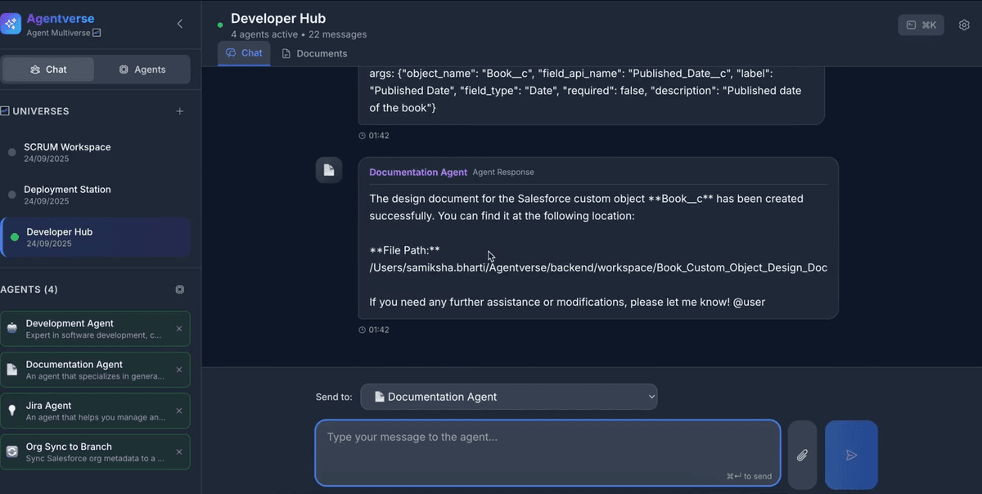The height and width of the screenshot is (494, 982).
Task: Collapse the sidebar with the chevron
Action: [x=180, y=25]
